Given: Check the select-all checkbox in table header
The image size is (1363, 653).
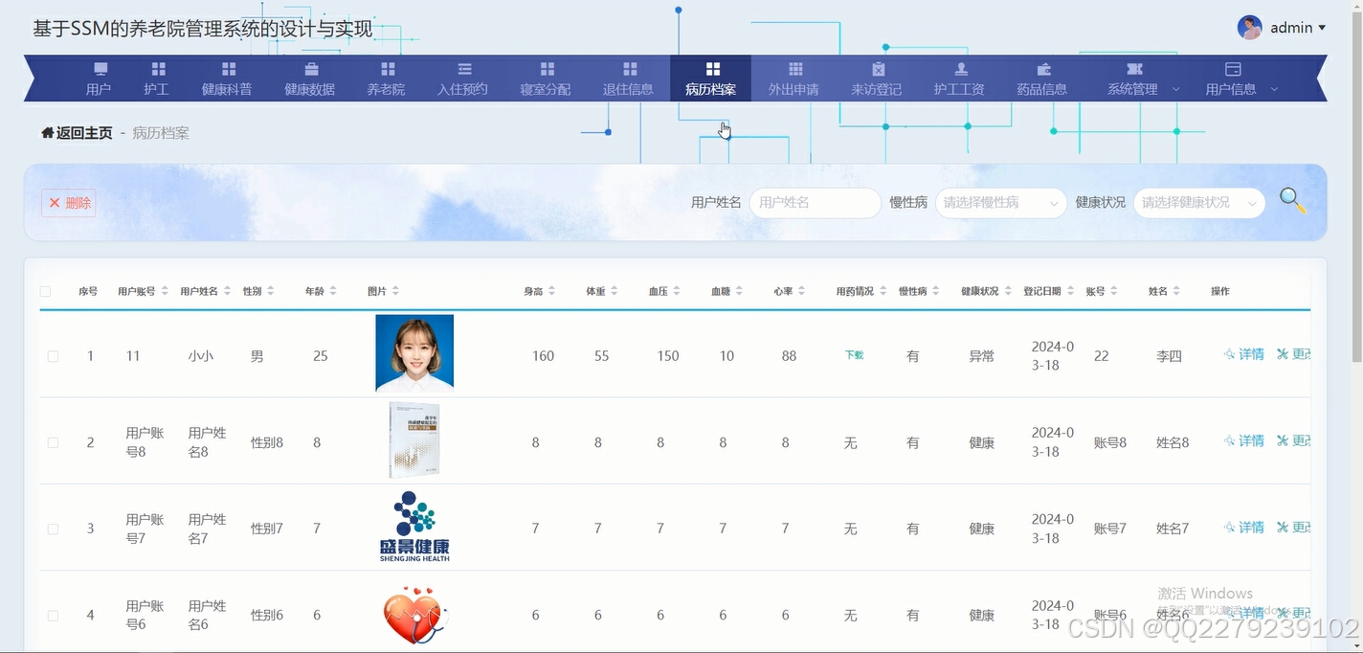Looking at the screenshot, I should point(44,291).
